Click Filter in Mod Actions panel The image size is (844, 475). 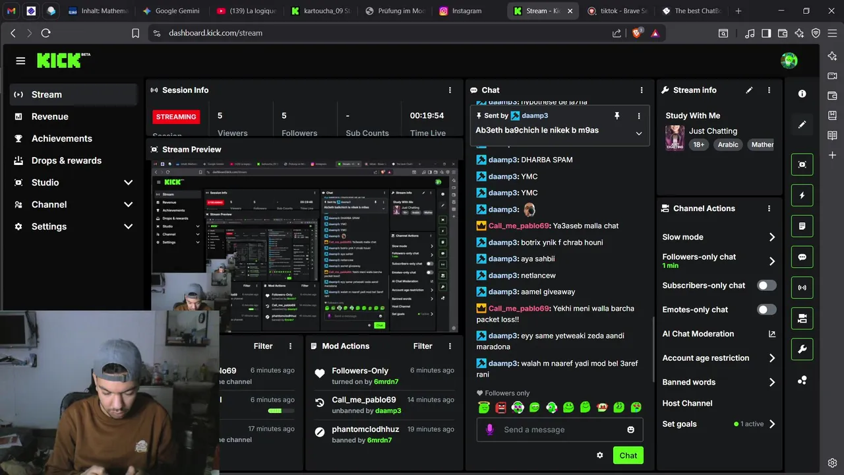click(423, 346)
